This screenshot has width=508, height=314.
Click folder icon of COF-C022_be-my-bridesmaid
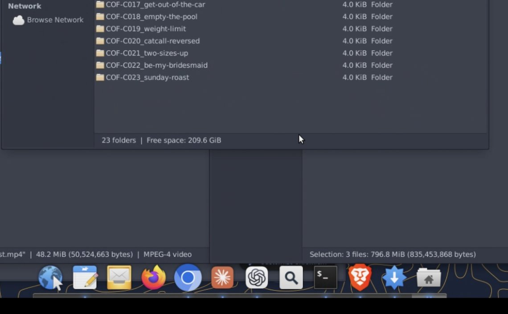100,65
